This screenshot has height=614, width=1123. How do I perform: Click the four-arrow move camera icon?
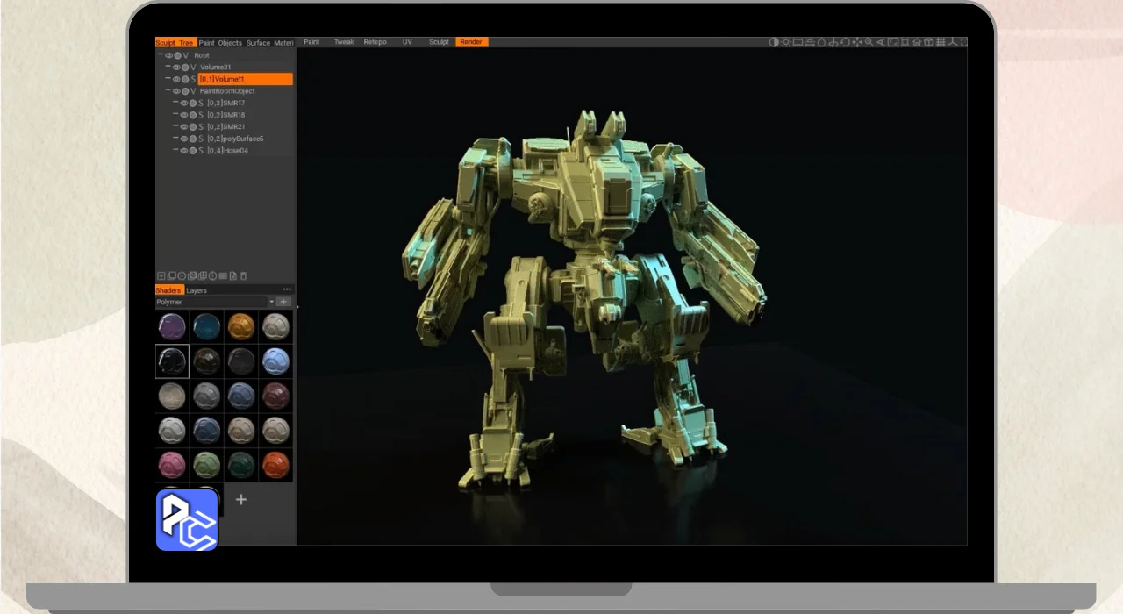point(857,42)
